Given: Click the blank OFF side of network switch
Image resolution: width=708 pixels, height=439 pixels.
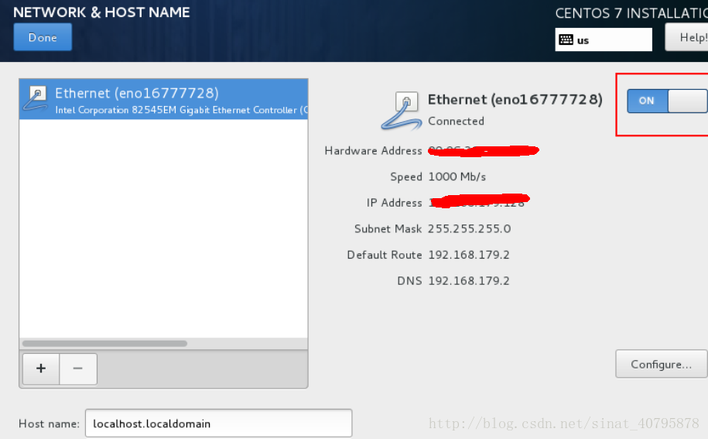Looking at the screenshot, I should (687, 101).
